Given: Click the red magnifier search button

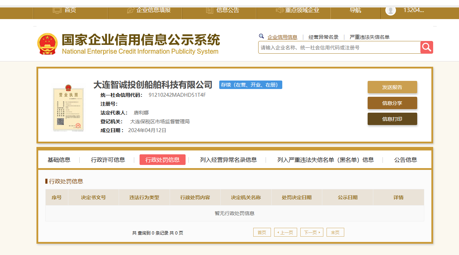Looking at the screenshot, I should click(x=426, y=47).
